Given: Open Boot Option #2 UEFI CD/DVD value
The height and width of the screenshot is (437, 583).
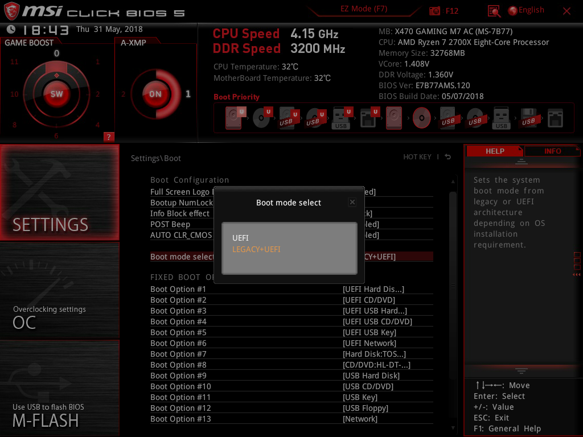Looking at the screenshot, I should (369, 300).
